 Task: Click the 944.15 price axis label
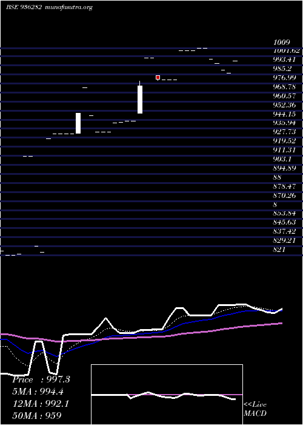pyautogui.click(x=284, y=114)
